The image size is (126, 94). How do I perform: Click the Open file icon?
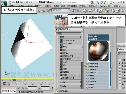click(x=14, y=2)
